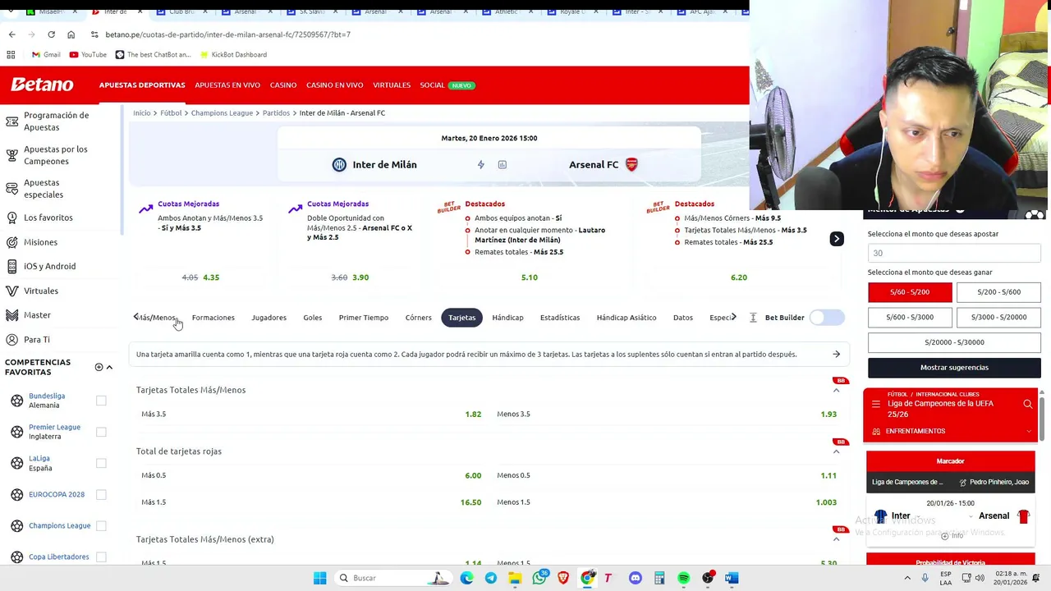
Task: Select the S/20000 - S/30000 win range
Action: [954, 342]
